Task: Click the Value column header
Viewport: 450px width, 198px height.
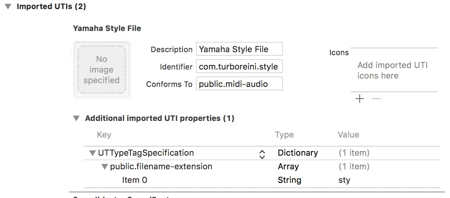Action: click(348, 135)
